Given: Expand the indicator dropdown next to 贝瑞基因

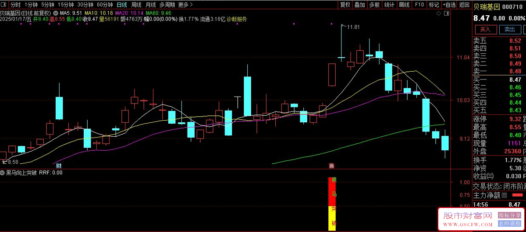Looking at the screenshot, I should click(x=55, y=13).
